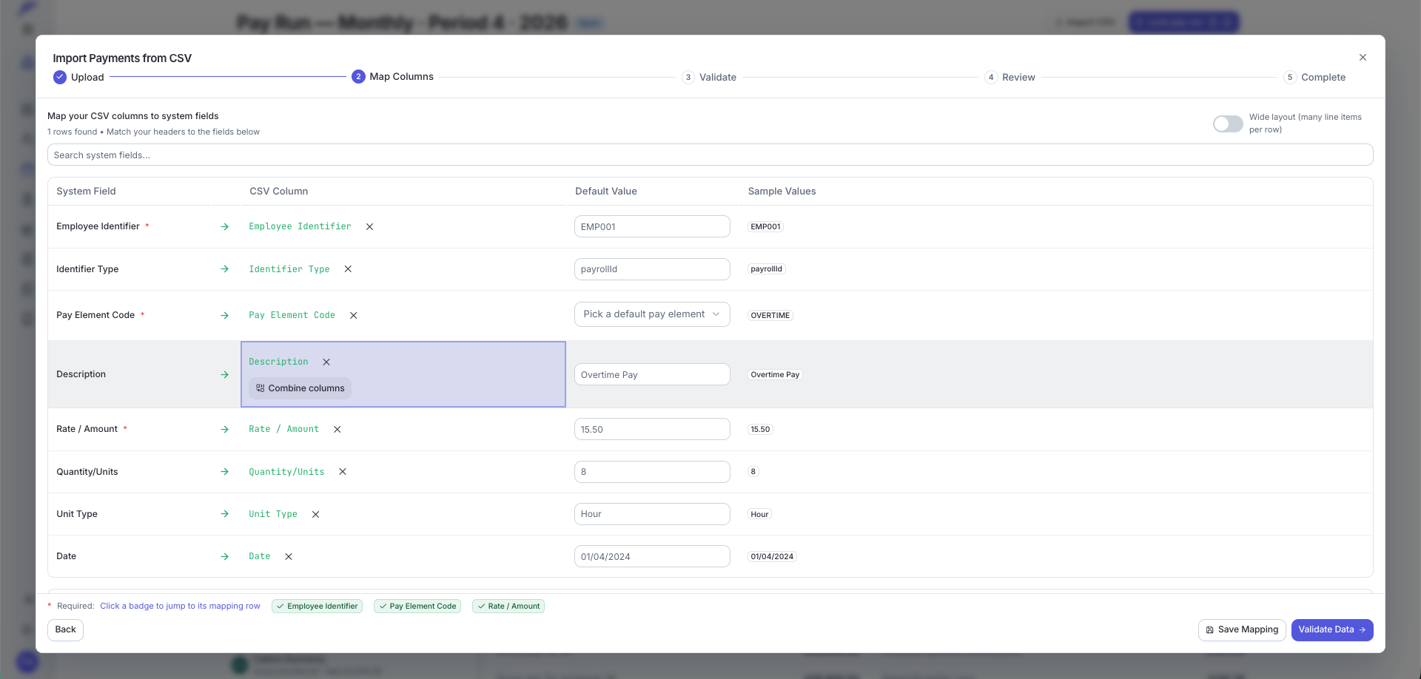1421x679 pixels.
Task: Jump to Employee Identifier via required badge
Action: click(x=317, y=607)
